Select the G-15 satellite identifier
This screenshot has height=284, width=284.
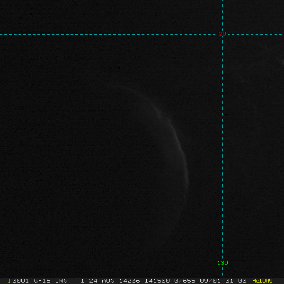click(x=42, y=281)
